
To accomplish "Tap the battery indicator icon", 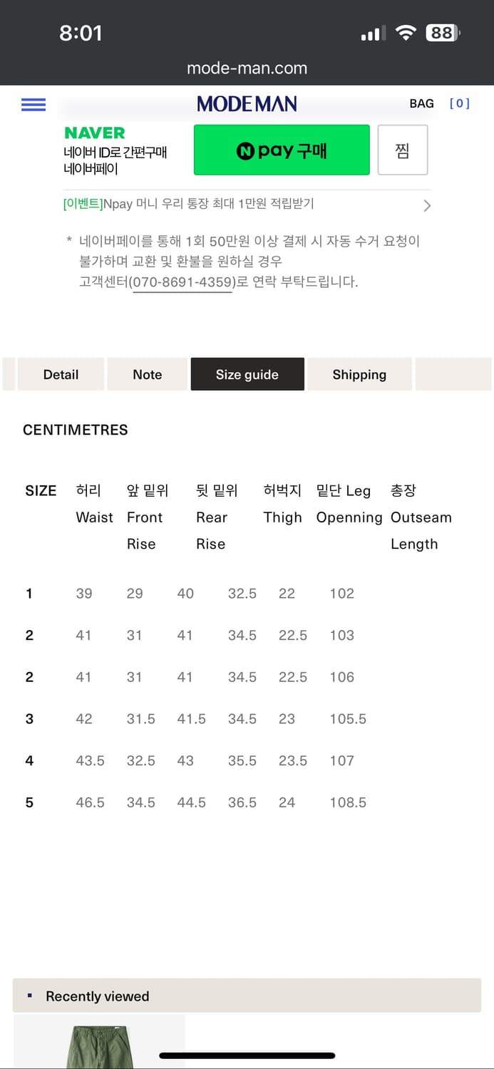I will tap(443, 33).
